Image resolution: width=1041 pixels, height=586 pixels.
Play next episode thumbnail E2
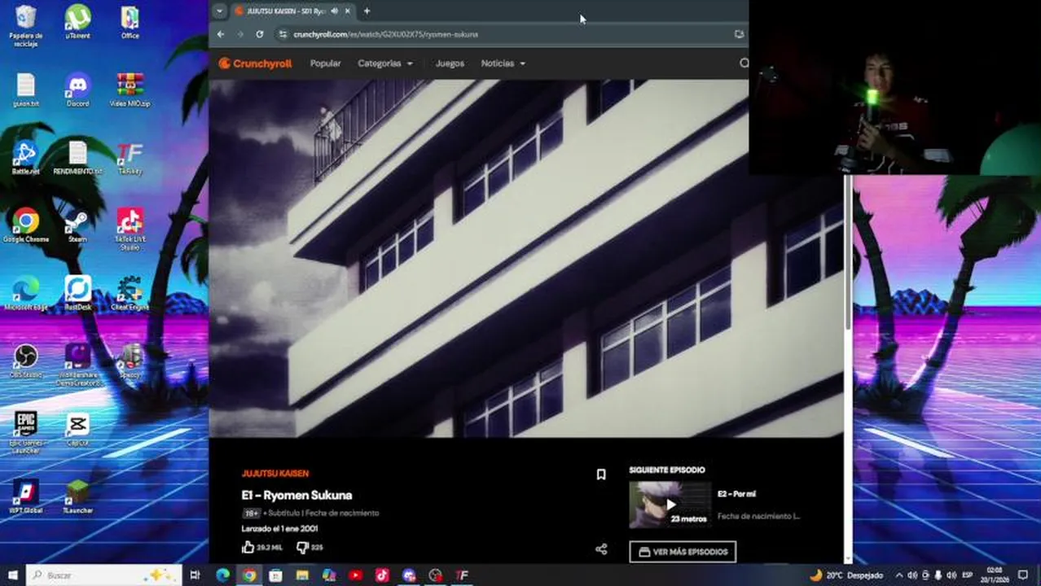(670, 505)
